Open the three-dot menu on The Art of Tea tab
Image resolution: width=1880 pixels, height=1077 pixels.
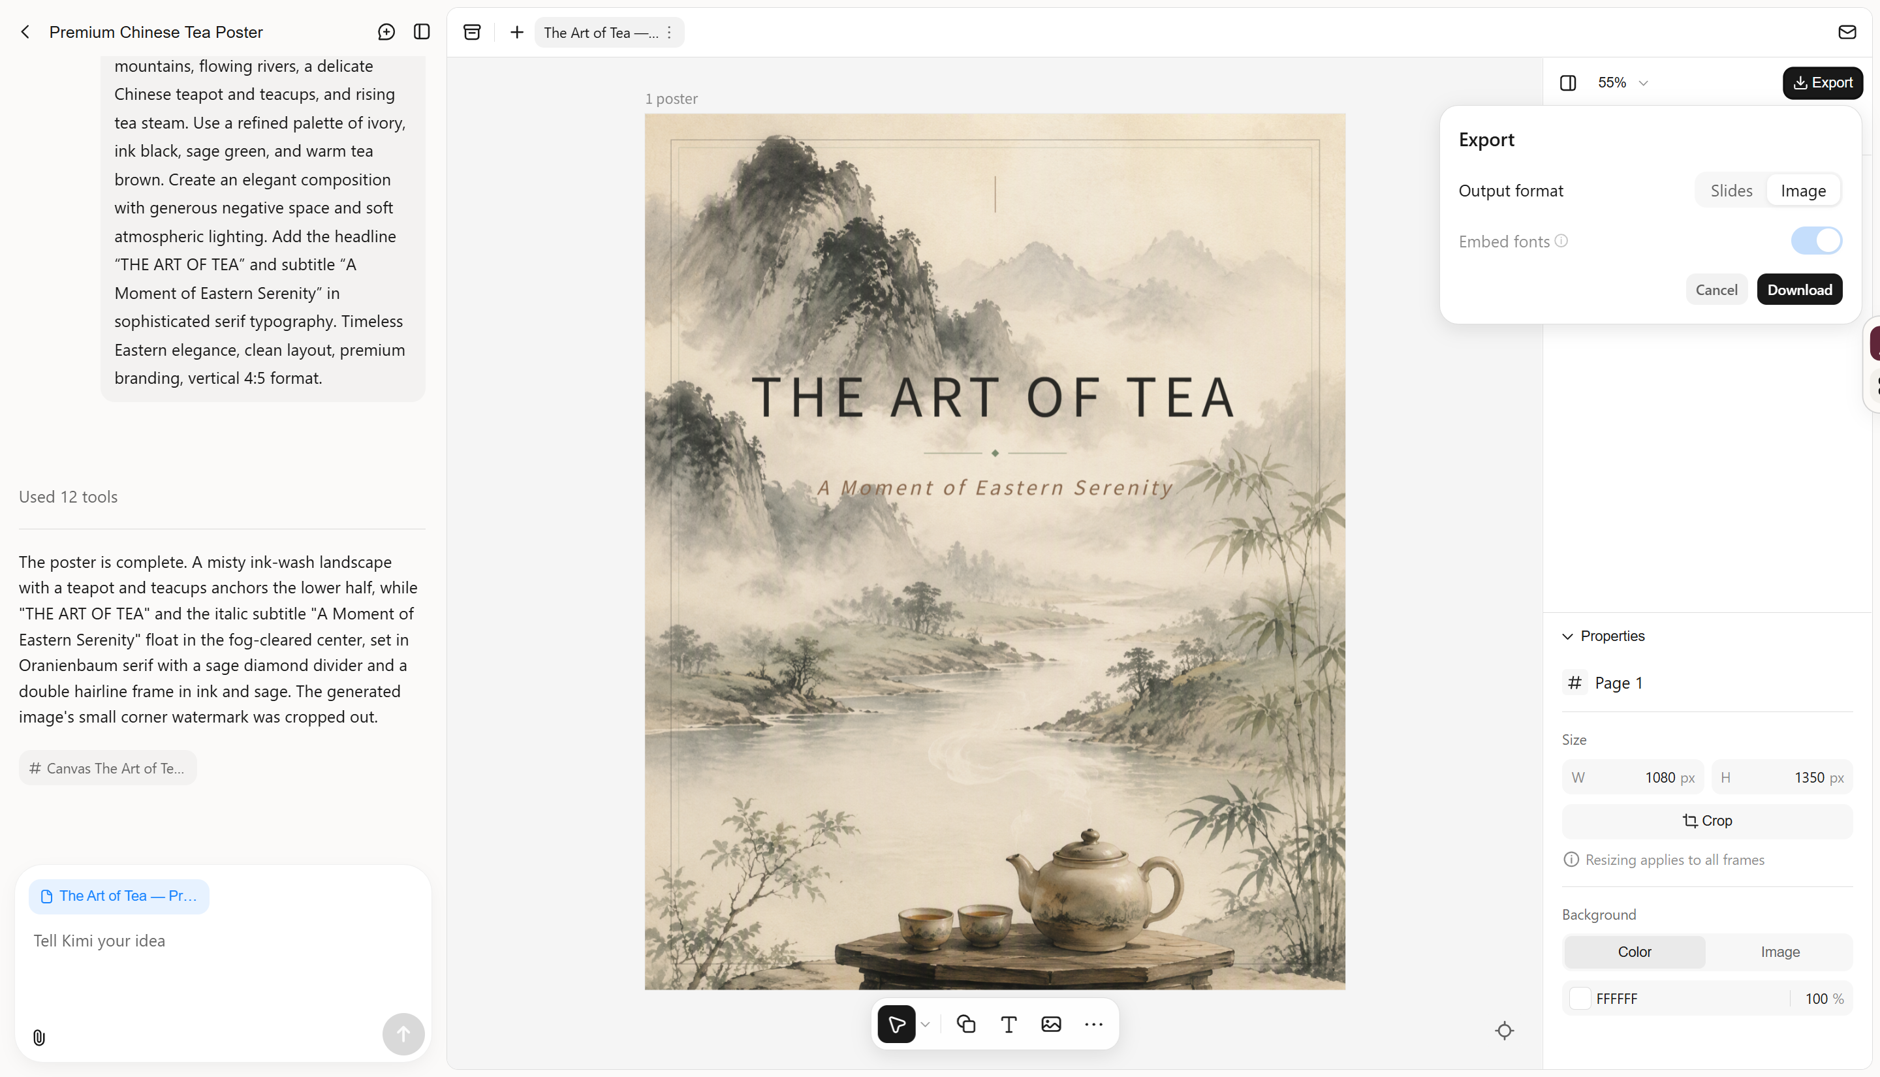tap(669, 33)
